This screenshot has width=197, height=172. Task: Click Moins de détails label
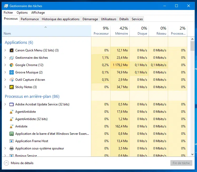(x=22, y=163)
